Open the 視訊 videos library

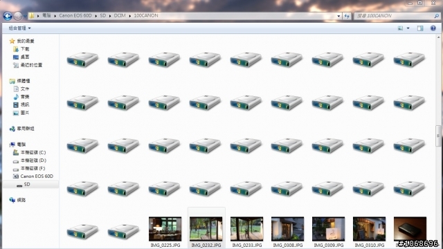(25, 104)
